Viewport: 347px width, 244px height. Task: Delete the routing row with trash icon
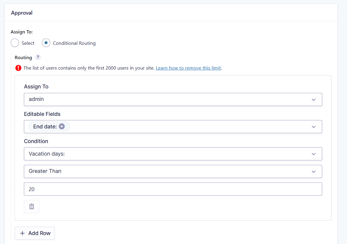pyautogui.click(x=32, y=206)
